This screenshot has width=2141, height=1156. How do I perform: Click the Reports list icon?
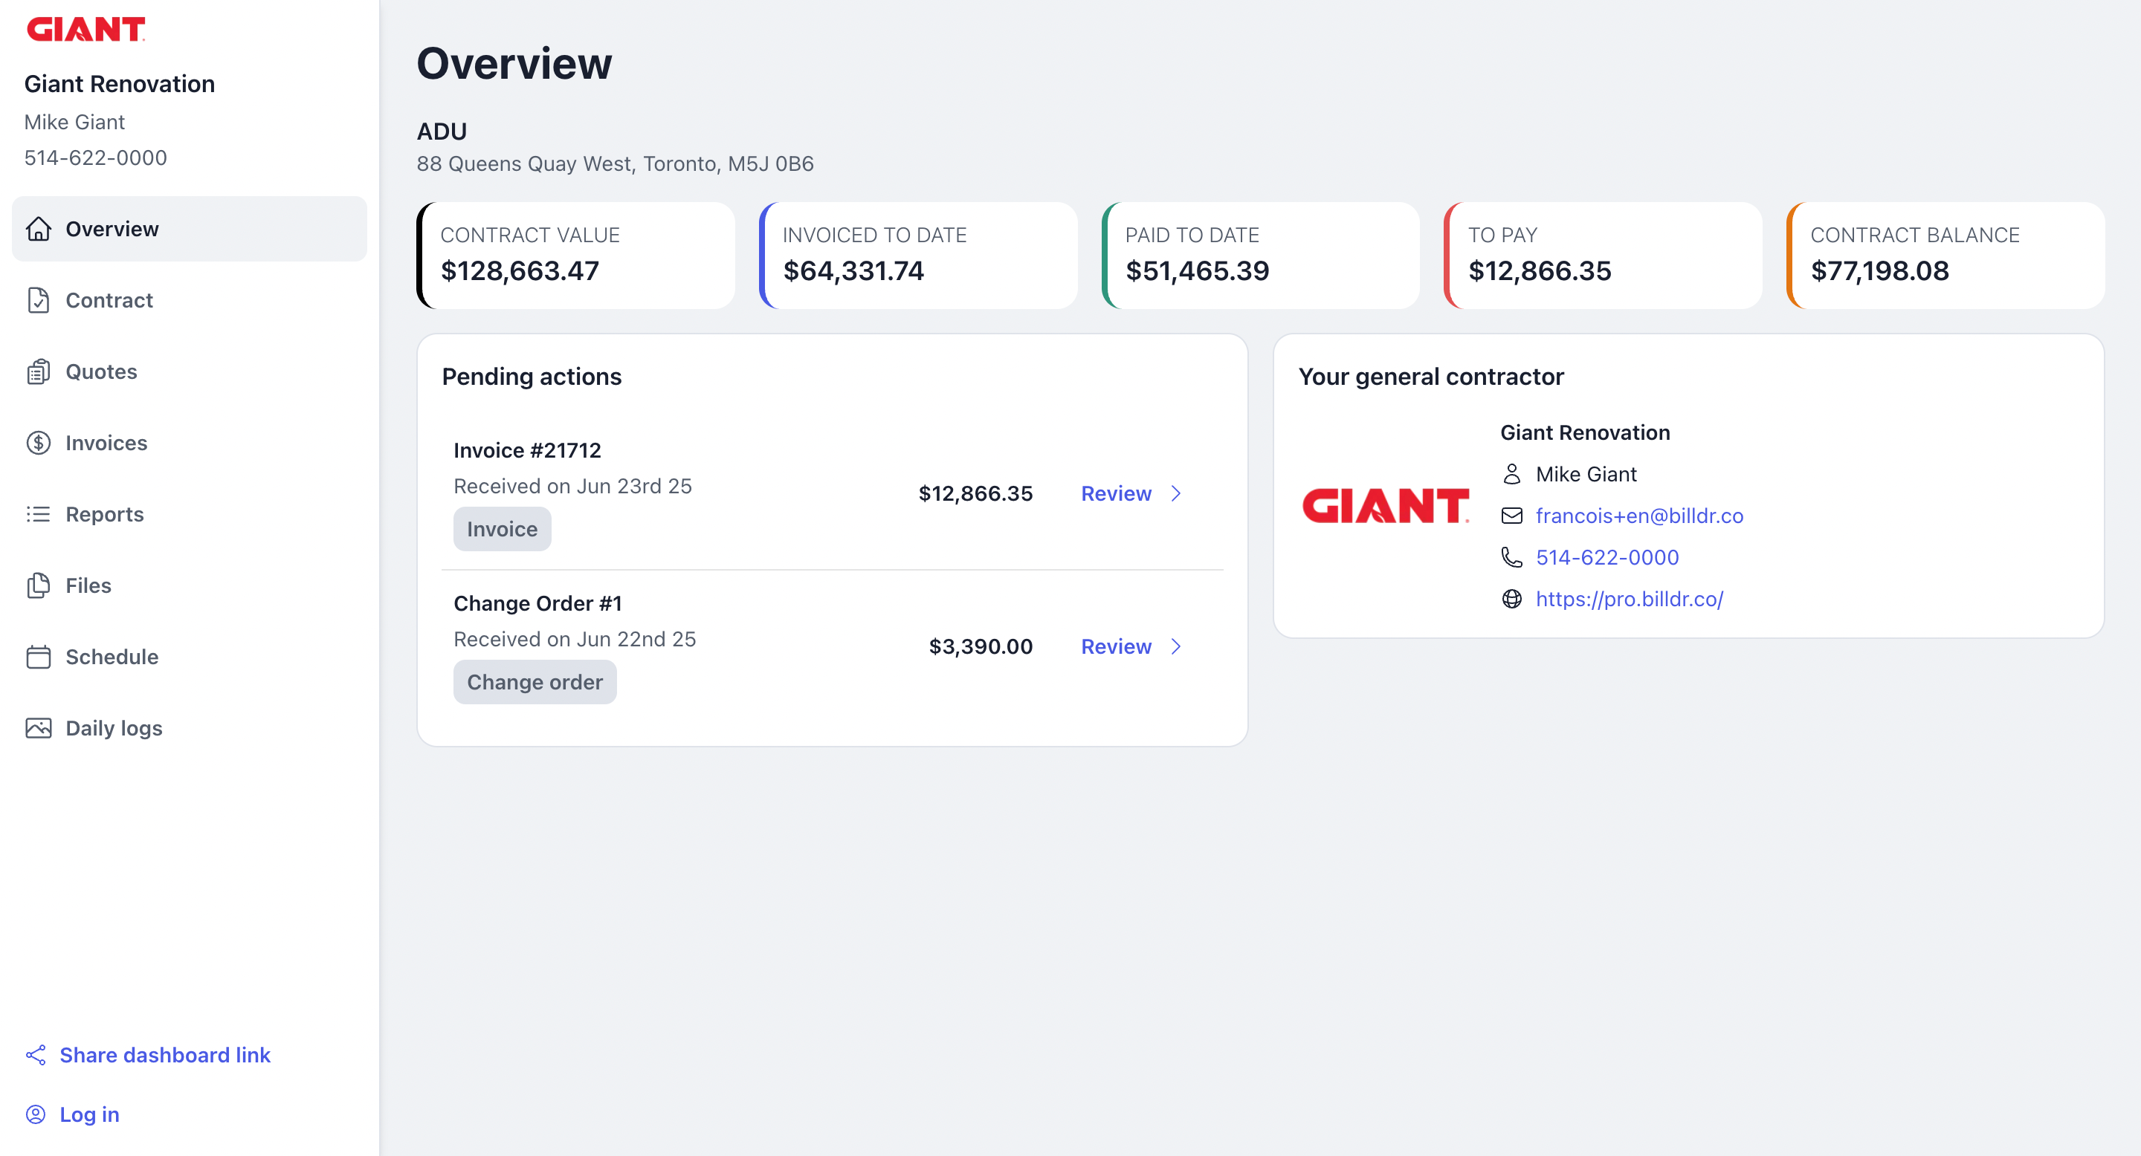pyautogui.click(x=38, y=514)
